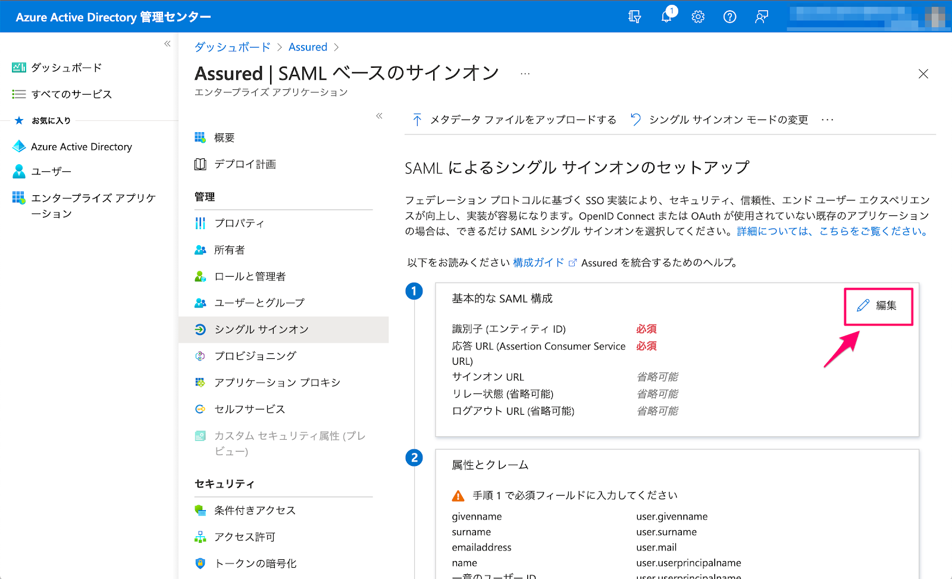This screenshot has width=952, height=579.
Task: Open すべてのサービス in the left sidebar
Action: tap(62, 94)
